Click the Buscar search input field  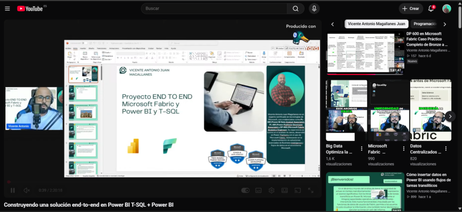(214, 9)
